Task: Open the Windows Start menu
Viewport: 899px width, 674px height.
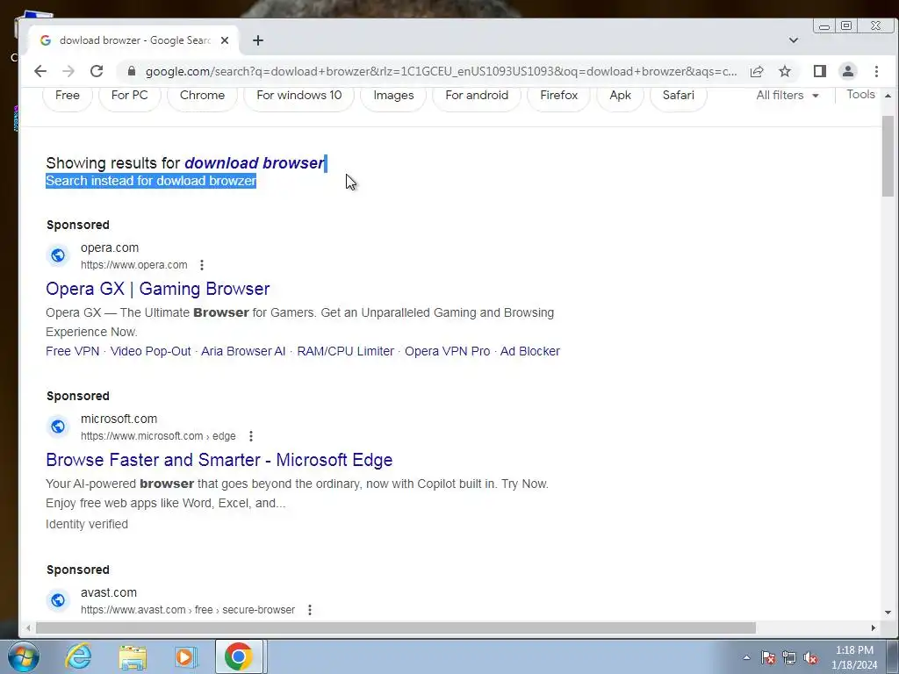Action: point(23,656)
